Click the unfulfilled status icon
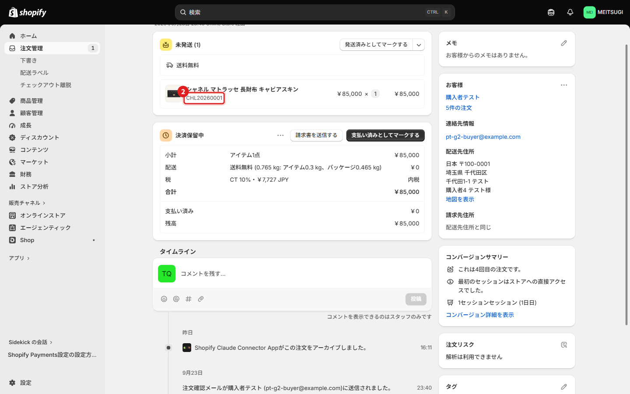The width and height of the screenshot is (630, 394). [x=166, y=45]
